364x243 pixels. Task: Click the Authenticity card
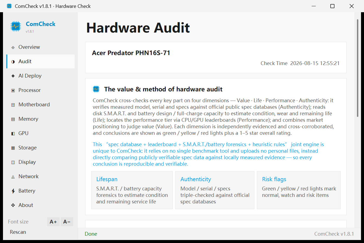[215, 190]
